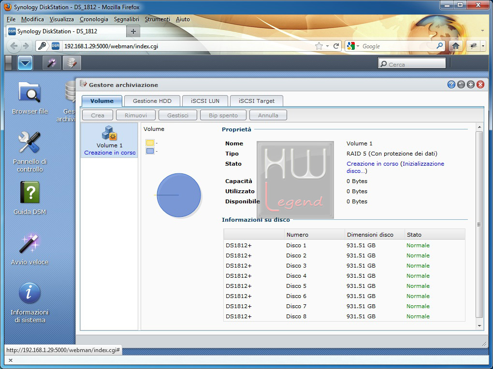The image size is (493, 369).
Task: Select the Synology DiskStation browser tab
Action: tap(66, 31)
